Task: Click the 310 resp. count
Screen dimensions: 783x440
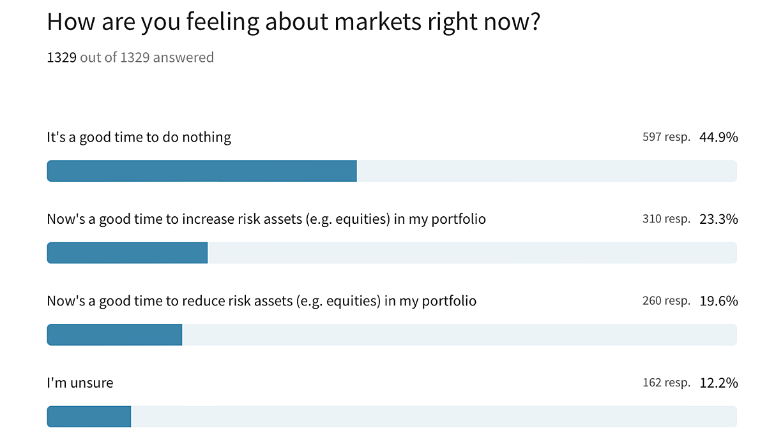Action: pos(666,219)
